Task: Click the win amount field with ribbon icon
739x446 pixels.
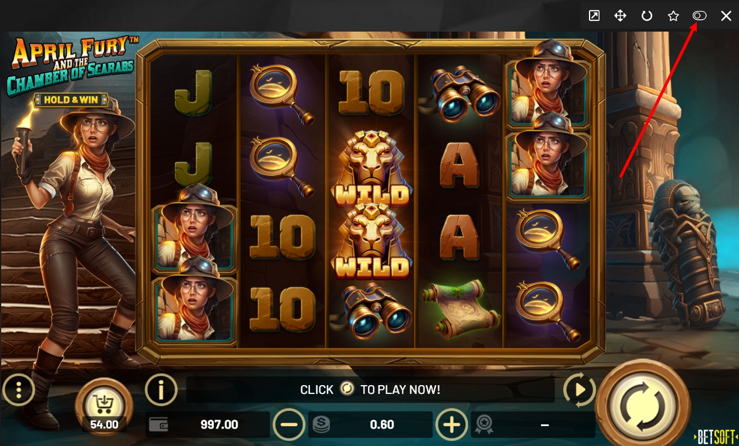Action: click(533, 425)
